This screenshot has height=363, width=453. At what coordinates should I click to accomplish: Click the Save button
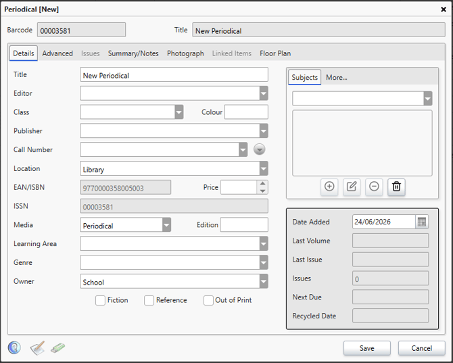[x=367, y=348]
